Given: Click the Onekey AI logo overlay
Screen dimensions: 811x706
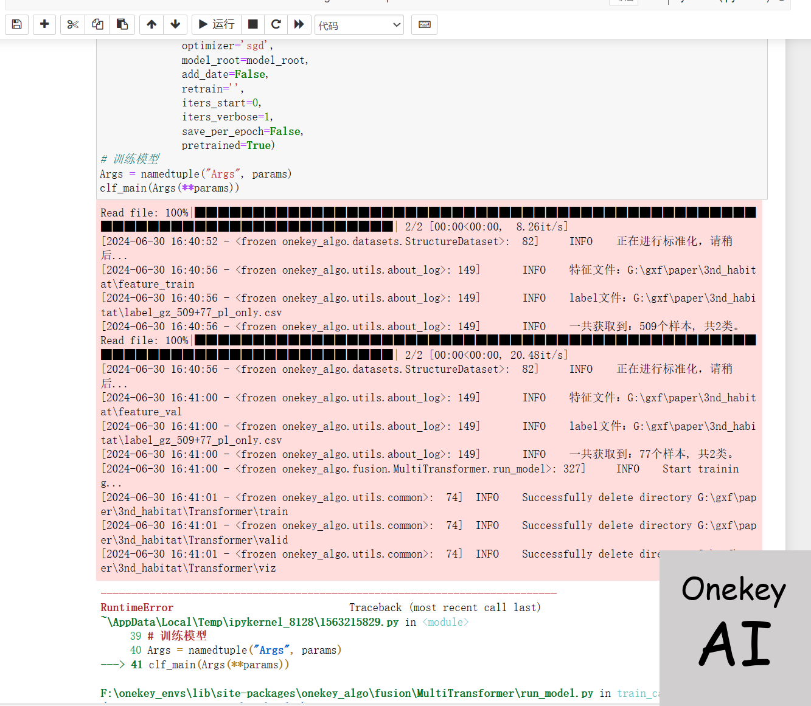Looking at the screenshot, I should [734, 626].
